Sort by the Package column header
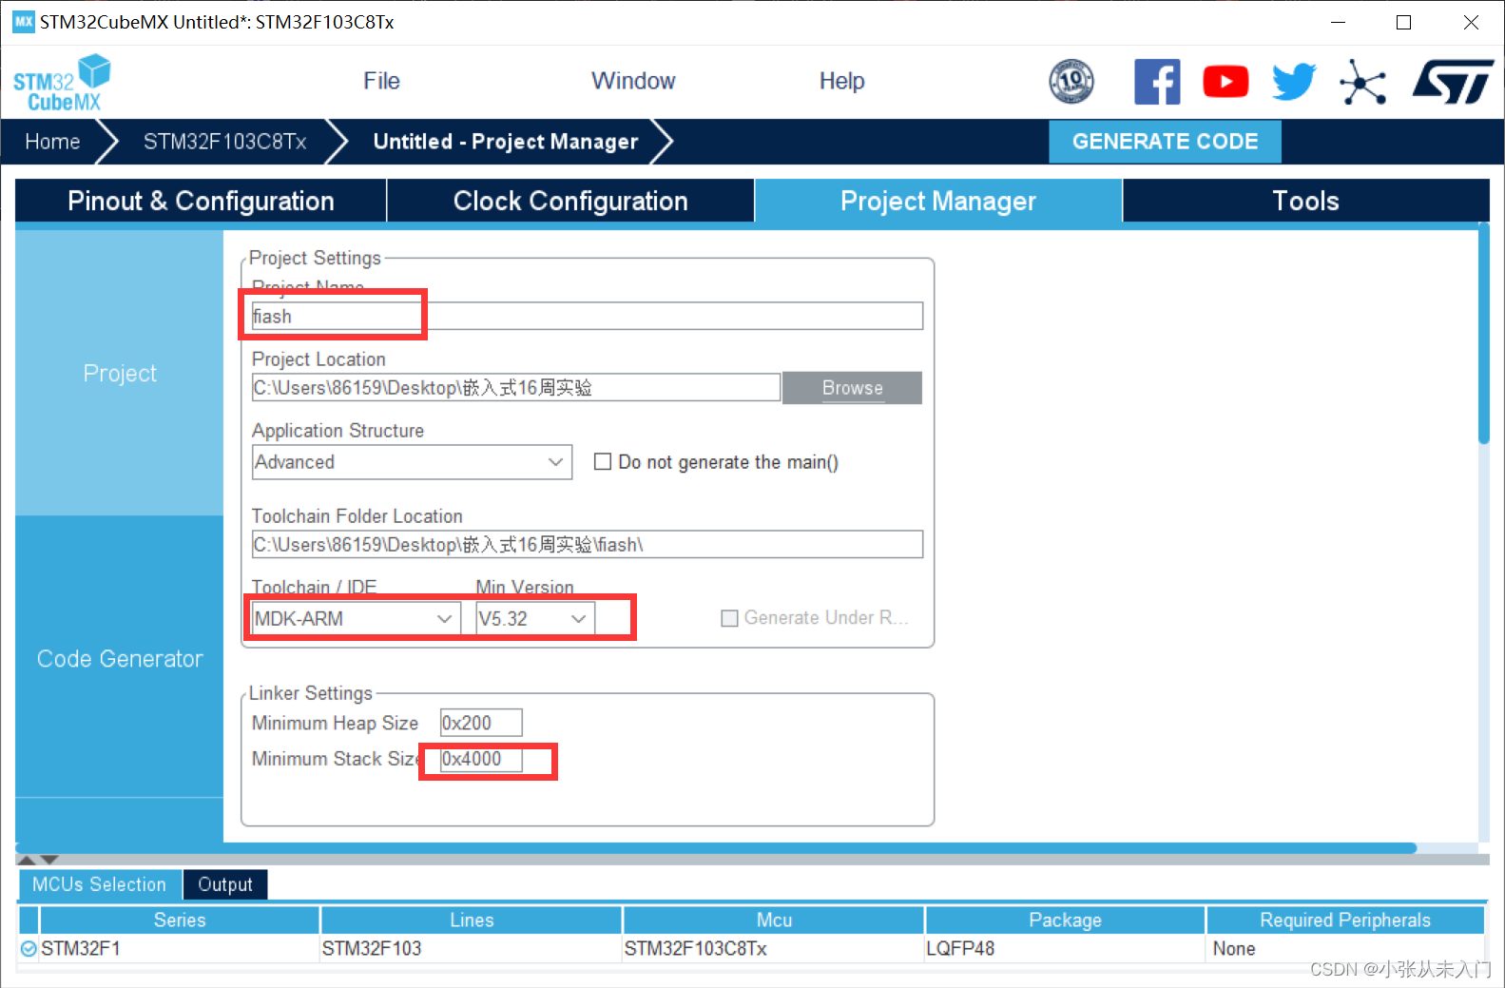Screen dimensions: 1505x988 (x=1065, y=920)
